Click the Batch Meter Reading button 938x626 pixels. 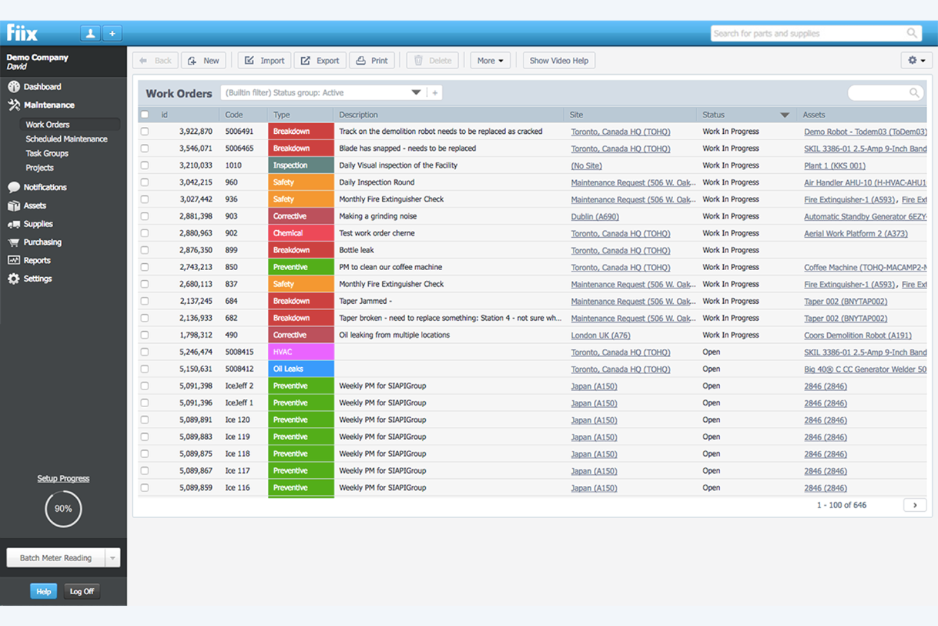tap(56, 558)
